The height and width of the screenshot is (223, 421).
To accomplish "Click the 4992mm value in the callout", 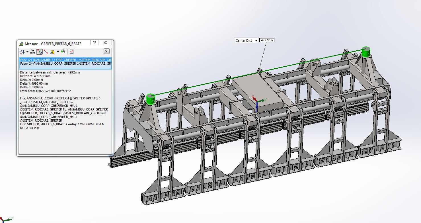I will tap(267, 40).
